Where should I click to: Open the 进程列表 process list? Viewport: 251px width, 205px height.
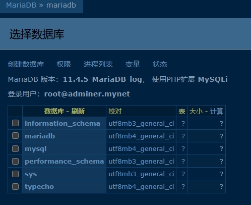tap(98, 64)
